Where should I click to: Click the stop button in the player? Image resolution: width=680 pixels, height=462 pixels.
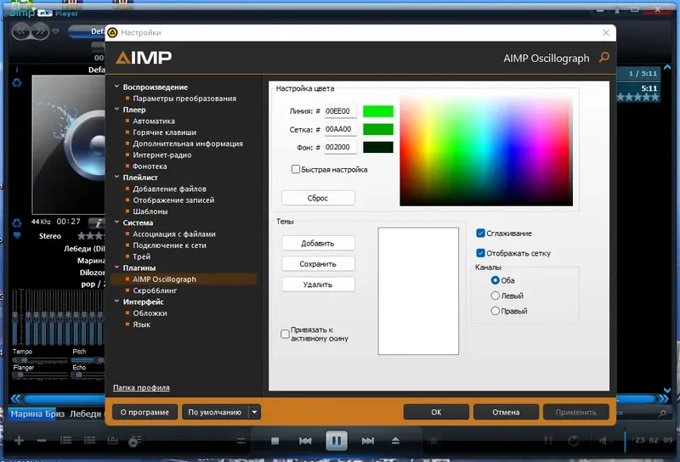pos(275,441)
